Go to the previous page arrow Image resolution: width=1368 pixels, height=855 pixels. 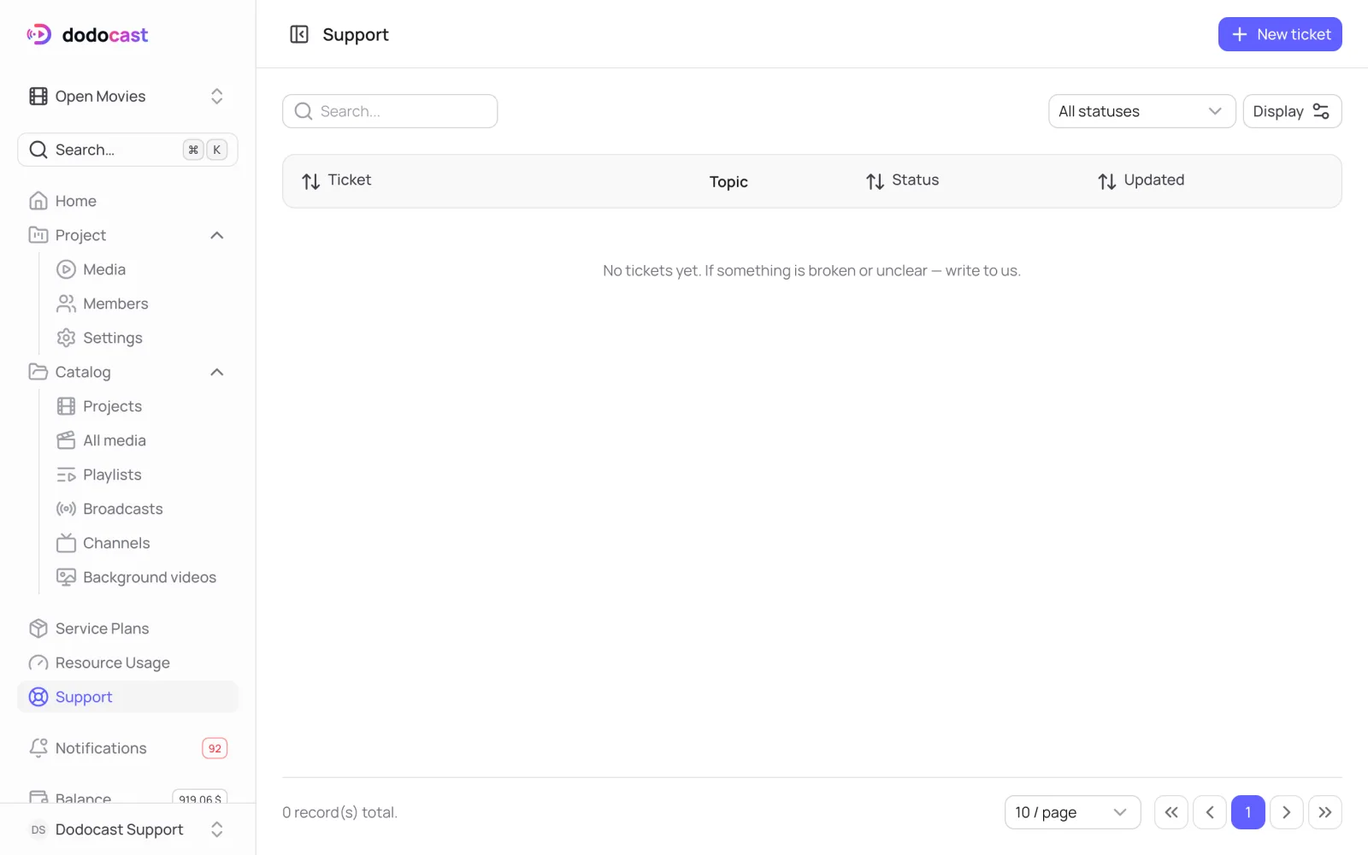click(1210, 812)
